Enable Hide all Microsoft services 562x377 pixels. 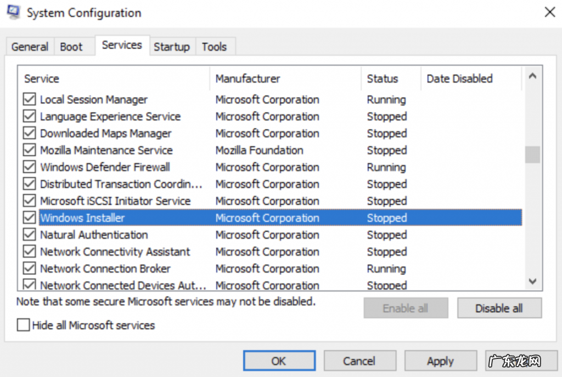point(23,325)
